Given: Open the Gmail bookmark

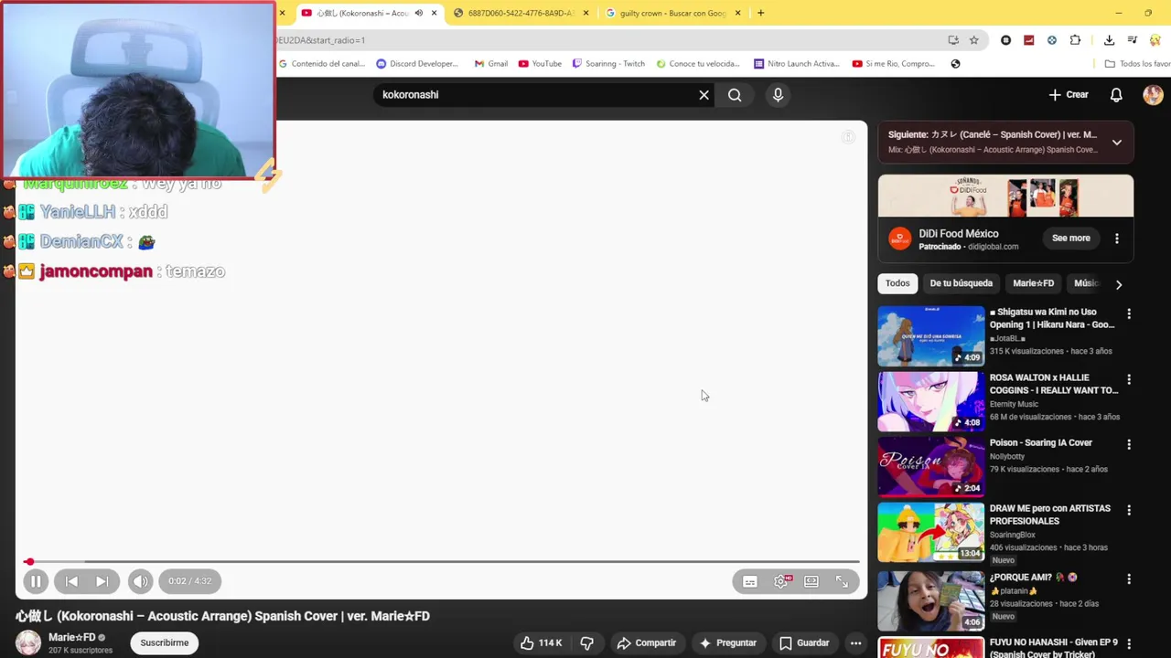Looking at the screenshot, I should tap(491, 64).
